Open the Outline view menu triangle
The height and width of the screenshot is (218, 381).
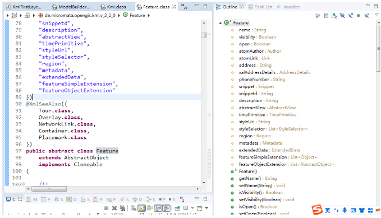(377, 15)
